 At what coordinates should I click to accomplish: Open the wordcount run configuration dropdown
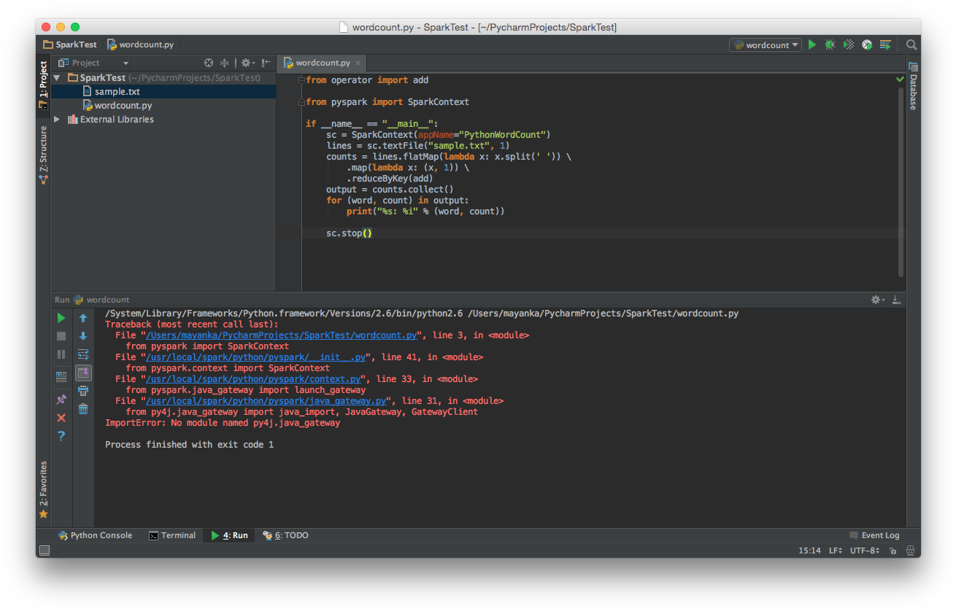click(x=765, y=44)
